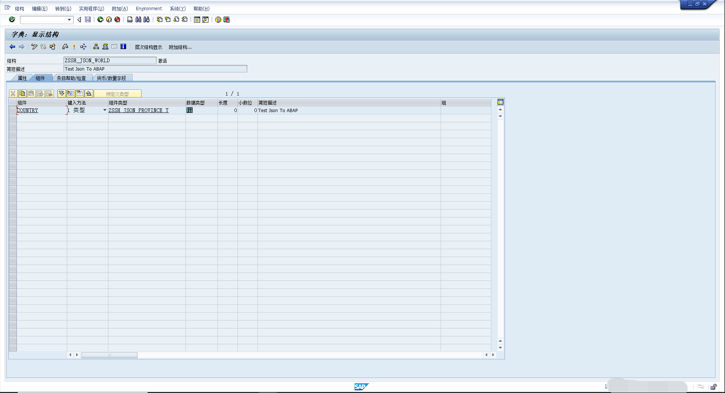This screenshot has width=725, height=393.
Task: Click the yellow Exit icon
Action: pos(109,20)
